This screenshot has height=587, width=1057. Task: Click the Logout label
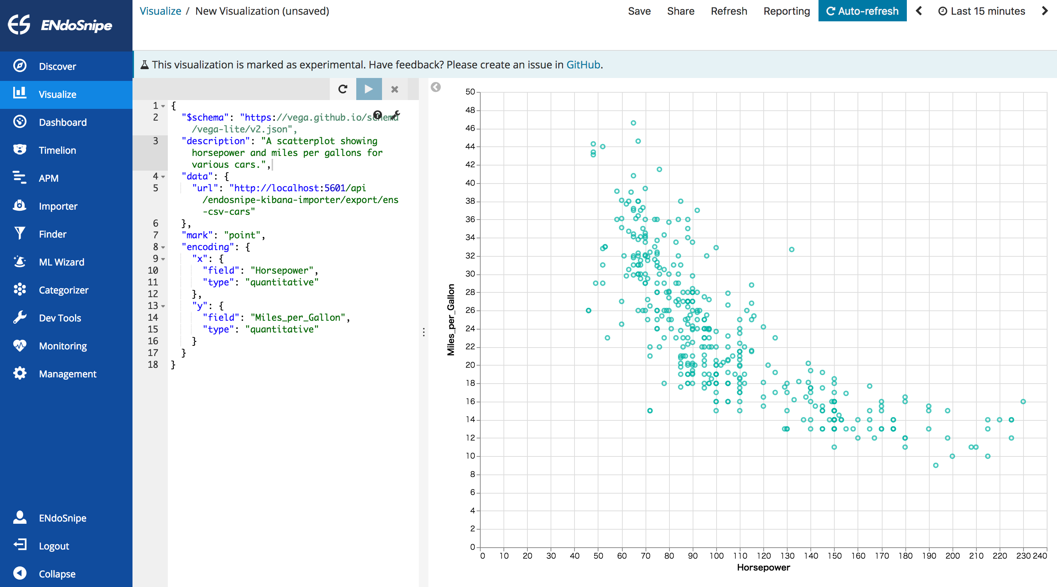54,546
